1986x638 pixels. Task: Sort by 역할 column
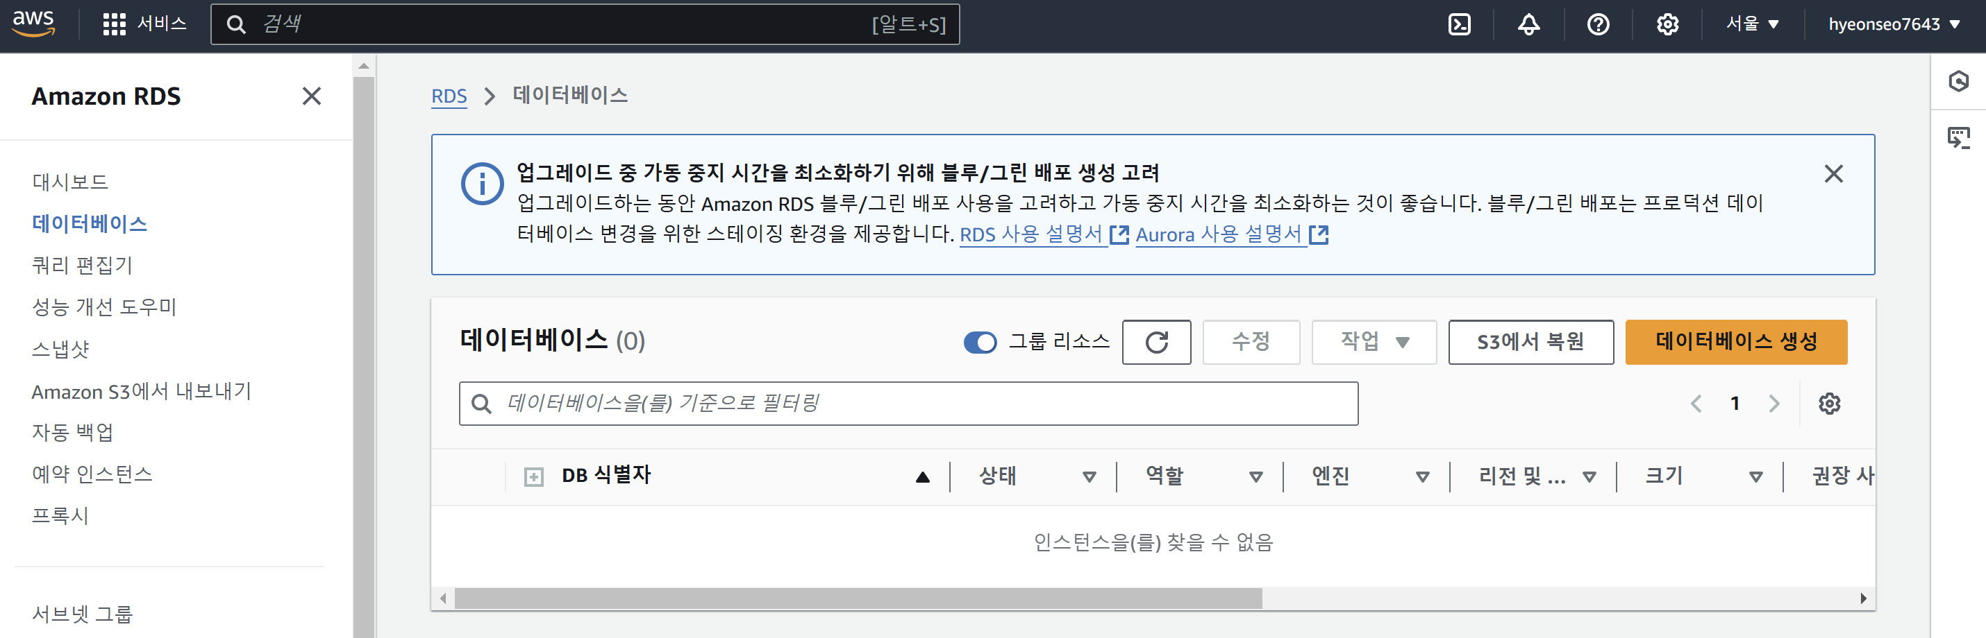[1255, 477]
